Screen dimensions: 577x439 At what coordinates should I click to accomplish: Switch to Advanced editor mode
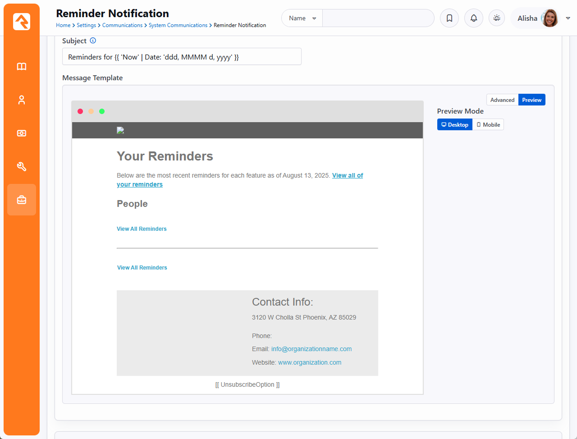(x=502, y=100)
